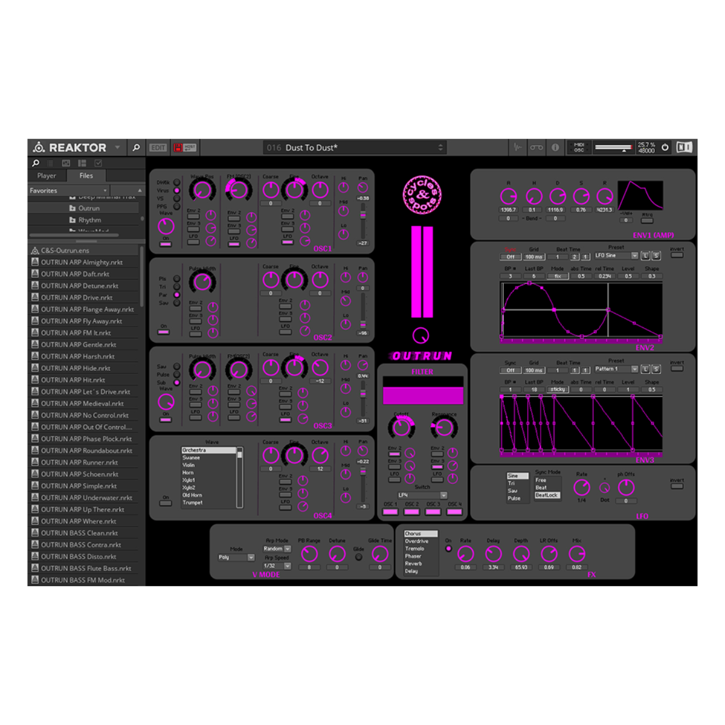725x725 pixels.
Task: Click the browser search magnifier icon below the logo
Action: coord(36,163)
